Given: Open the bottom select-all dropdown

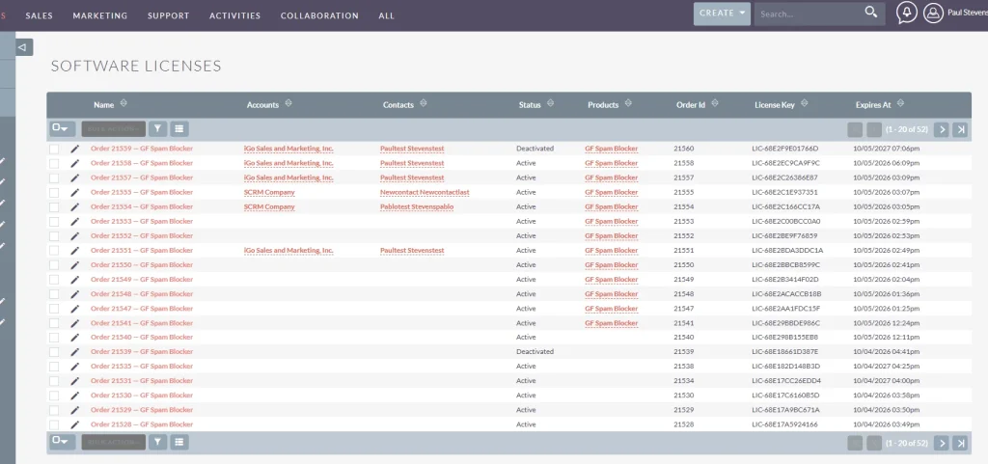Looking at the screenshot, I should pos(62,442).
